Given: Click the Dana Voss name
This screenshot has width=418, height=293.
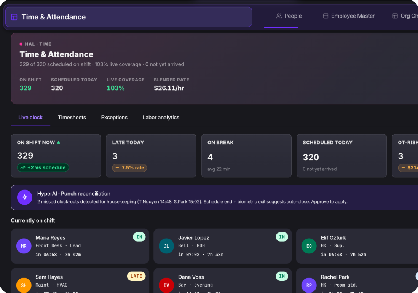Looking at the screenshot, I should (x=191, y=277).
